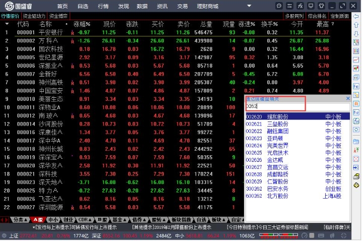Viewport: 362px width, 241px height.
Task: Sort by 涨幅% column header
Action: [82, 24]
